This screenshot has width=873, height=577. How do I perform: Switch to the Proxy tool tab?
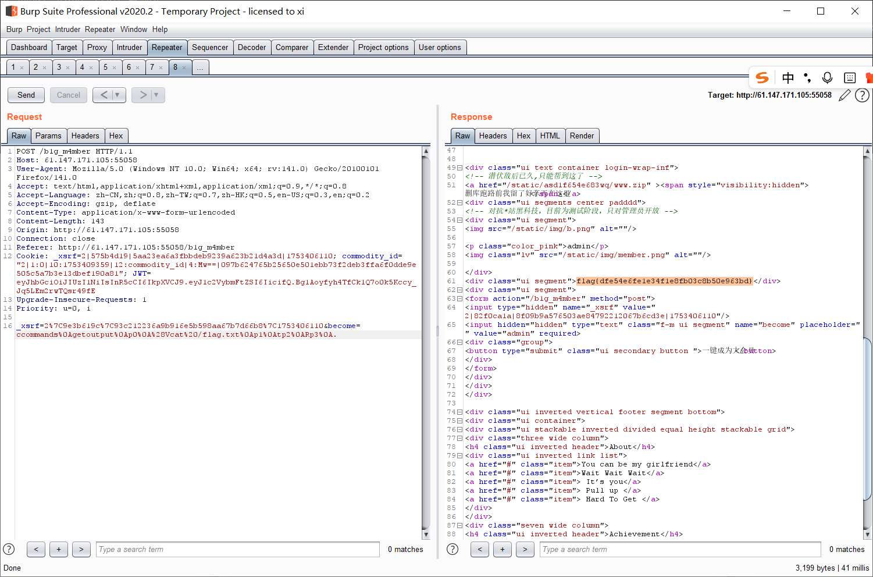click(x=97, y=48)
